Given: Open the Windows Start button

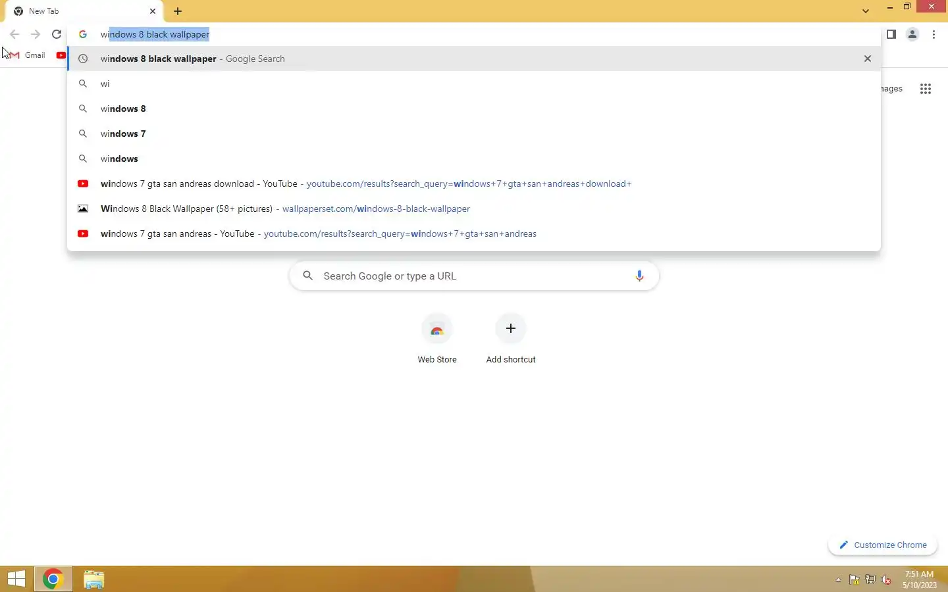Looking at the screenshot, I should click(16, 580).
